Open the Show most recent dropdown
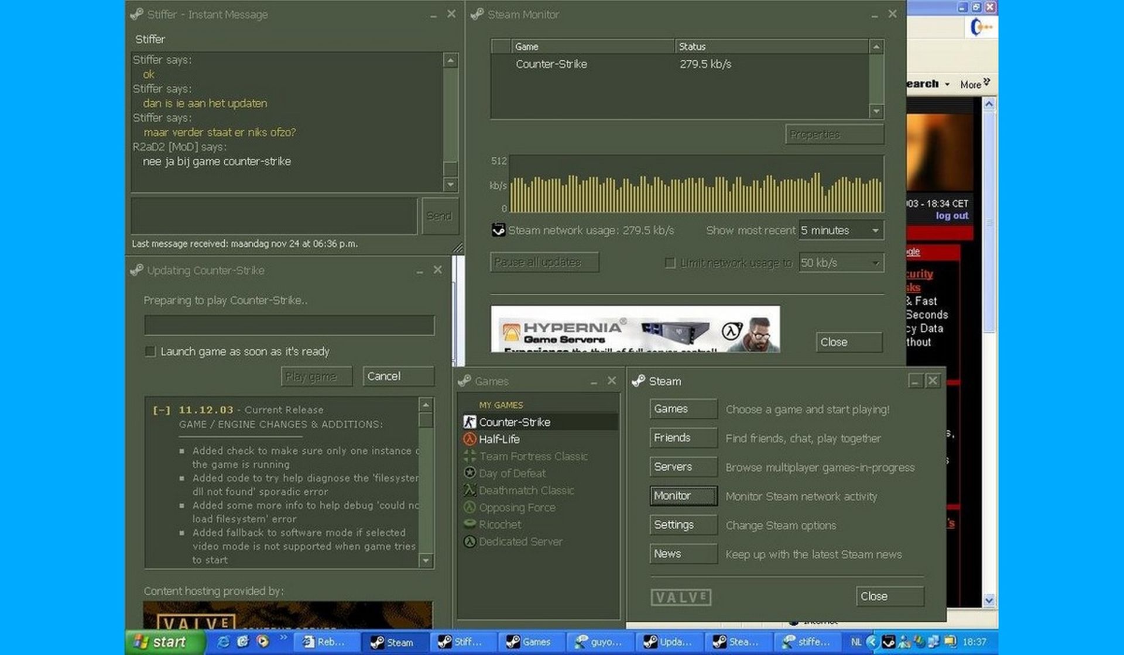Image resolution: width=1124 pixels, height=655 pixels. point(875,230)
